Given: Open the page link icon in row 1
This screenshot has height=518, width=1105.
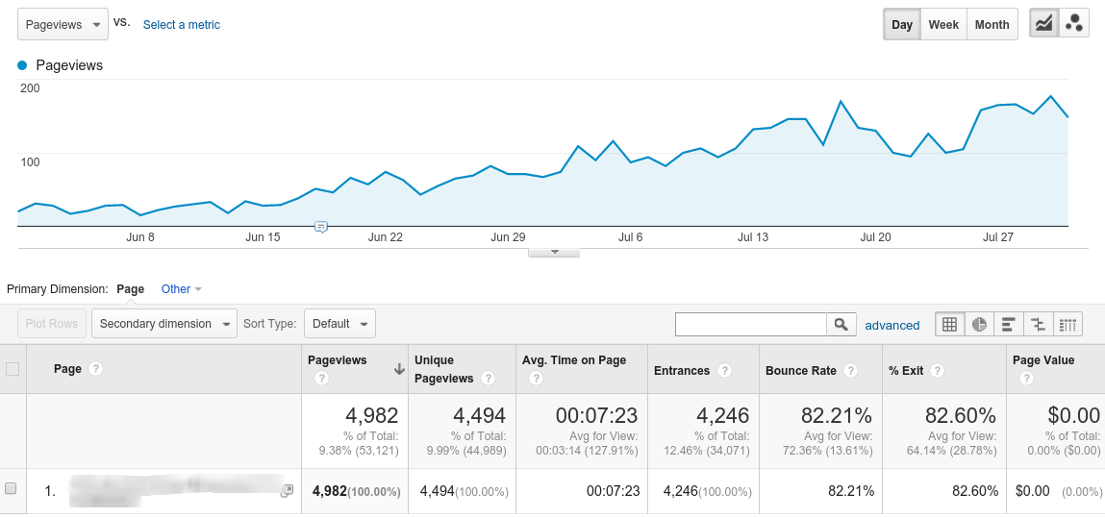Looking at the screenshot, I should pos(286,491).
